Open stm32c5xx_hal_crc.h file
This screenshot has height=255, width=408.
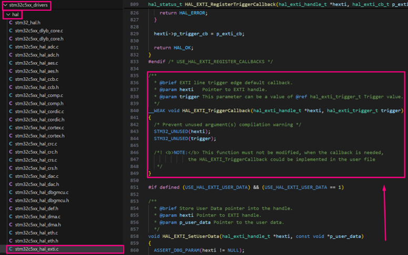click(36, 152)
